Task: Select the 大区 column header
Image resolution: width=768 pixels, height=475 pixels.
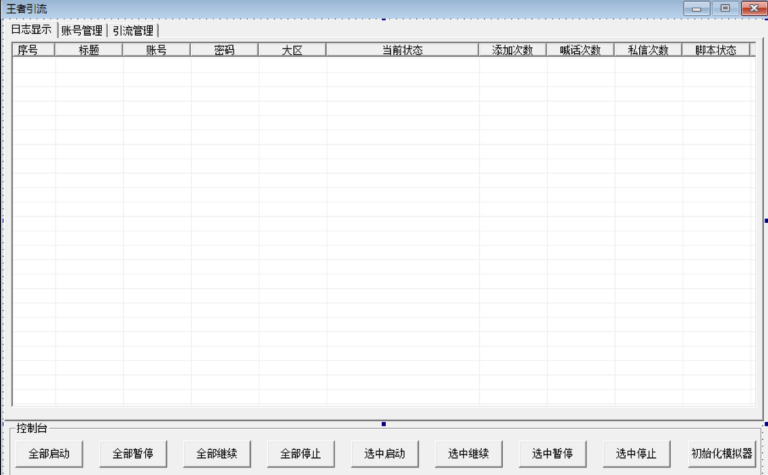Action: (x=292, y=50)
